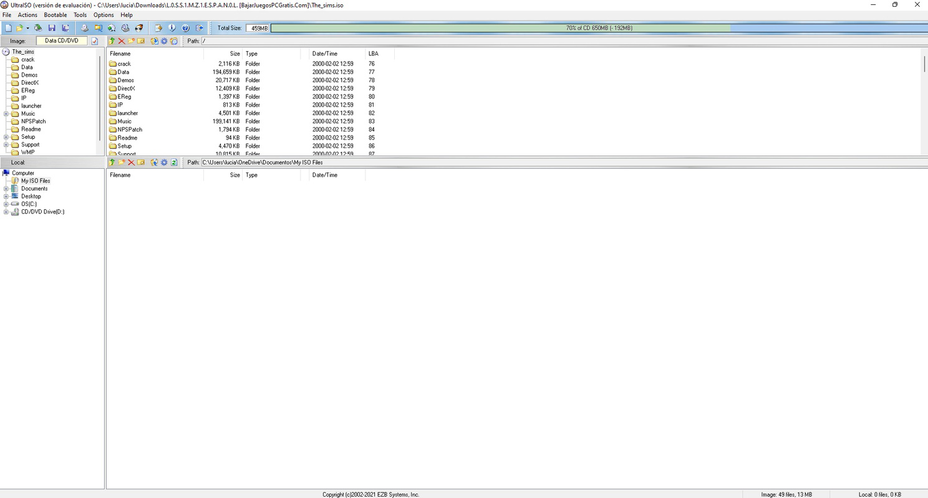Extract files from the image
The image size is (928, 498).
click(x=154, y=40)
